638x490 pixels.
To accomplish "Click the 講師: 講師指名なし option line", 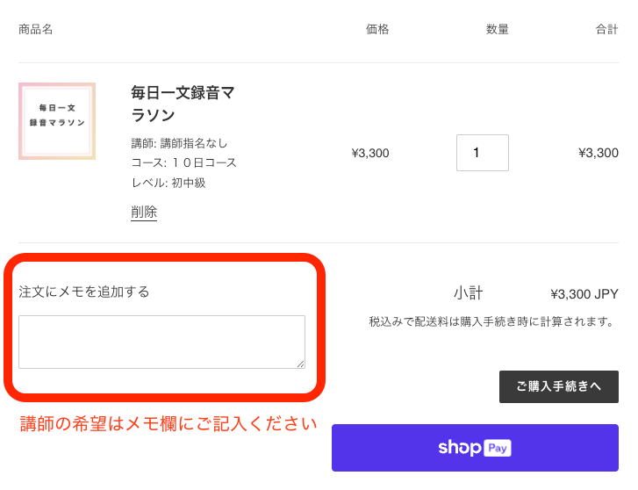I will tap(179, 143).
